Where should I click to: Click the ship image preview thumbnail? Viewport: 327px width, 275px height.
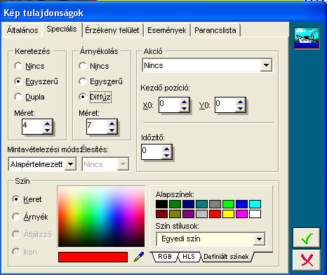click(307, 38)
